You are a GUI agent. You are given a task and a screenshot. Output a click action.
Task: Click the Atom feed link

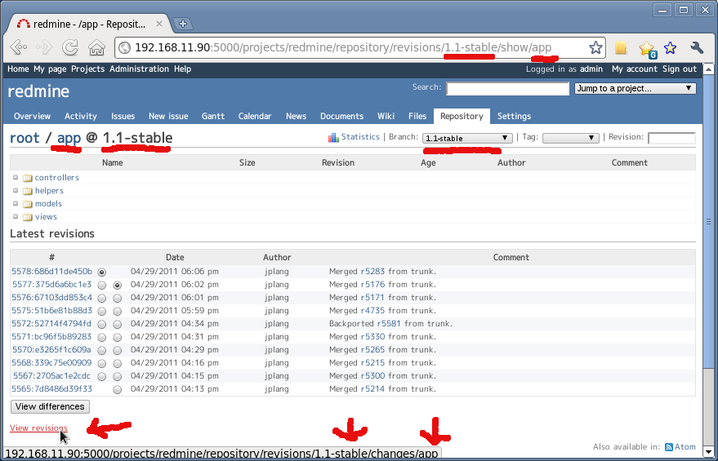pyautogui.click(x=685, y=447)
